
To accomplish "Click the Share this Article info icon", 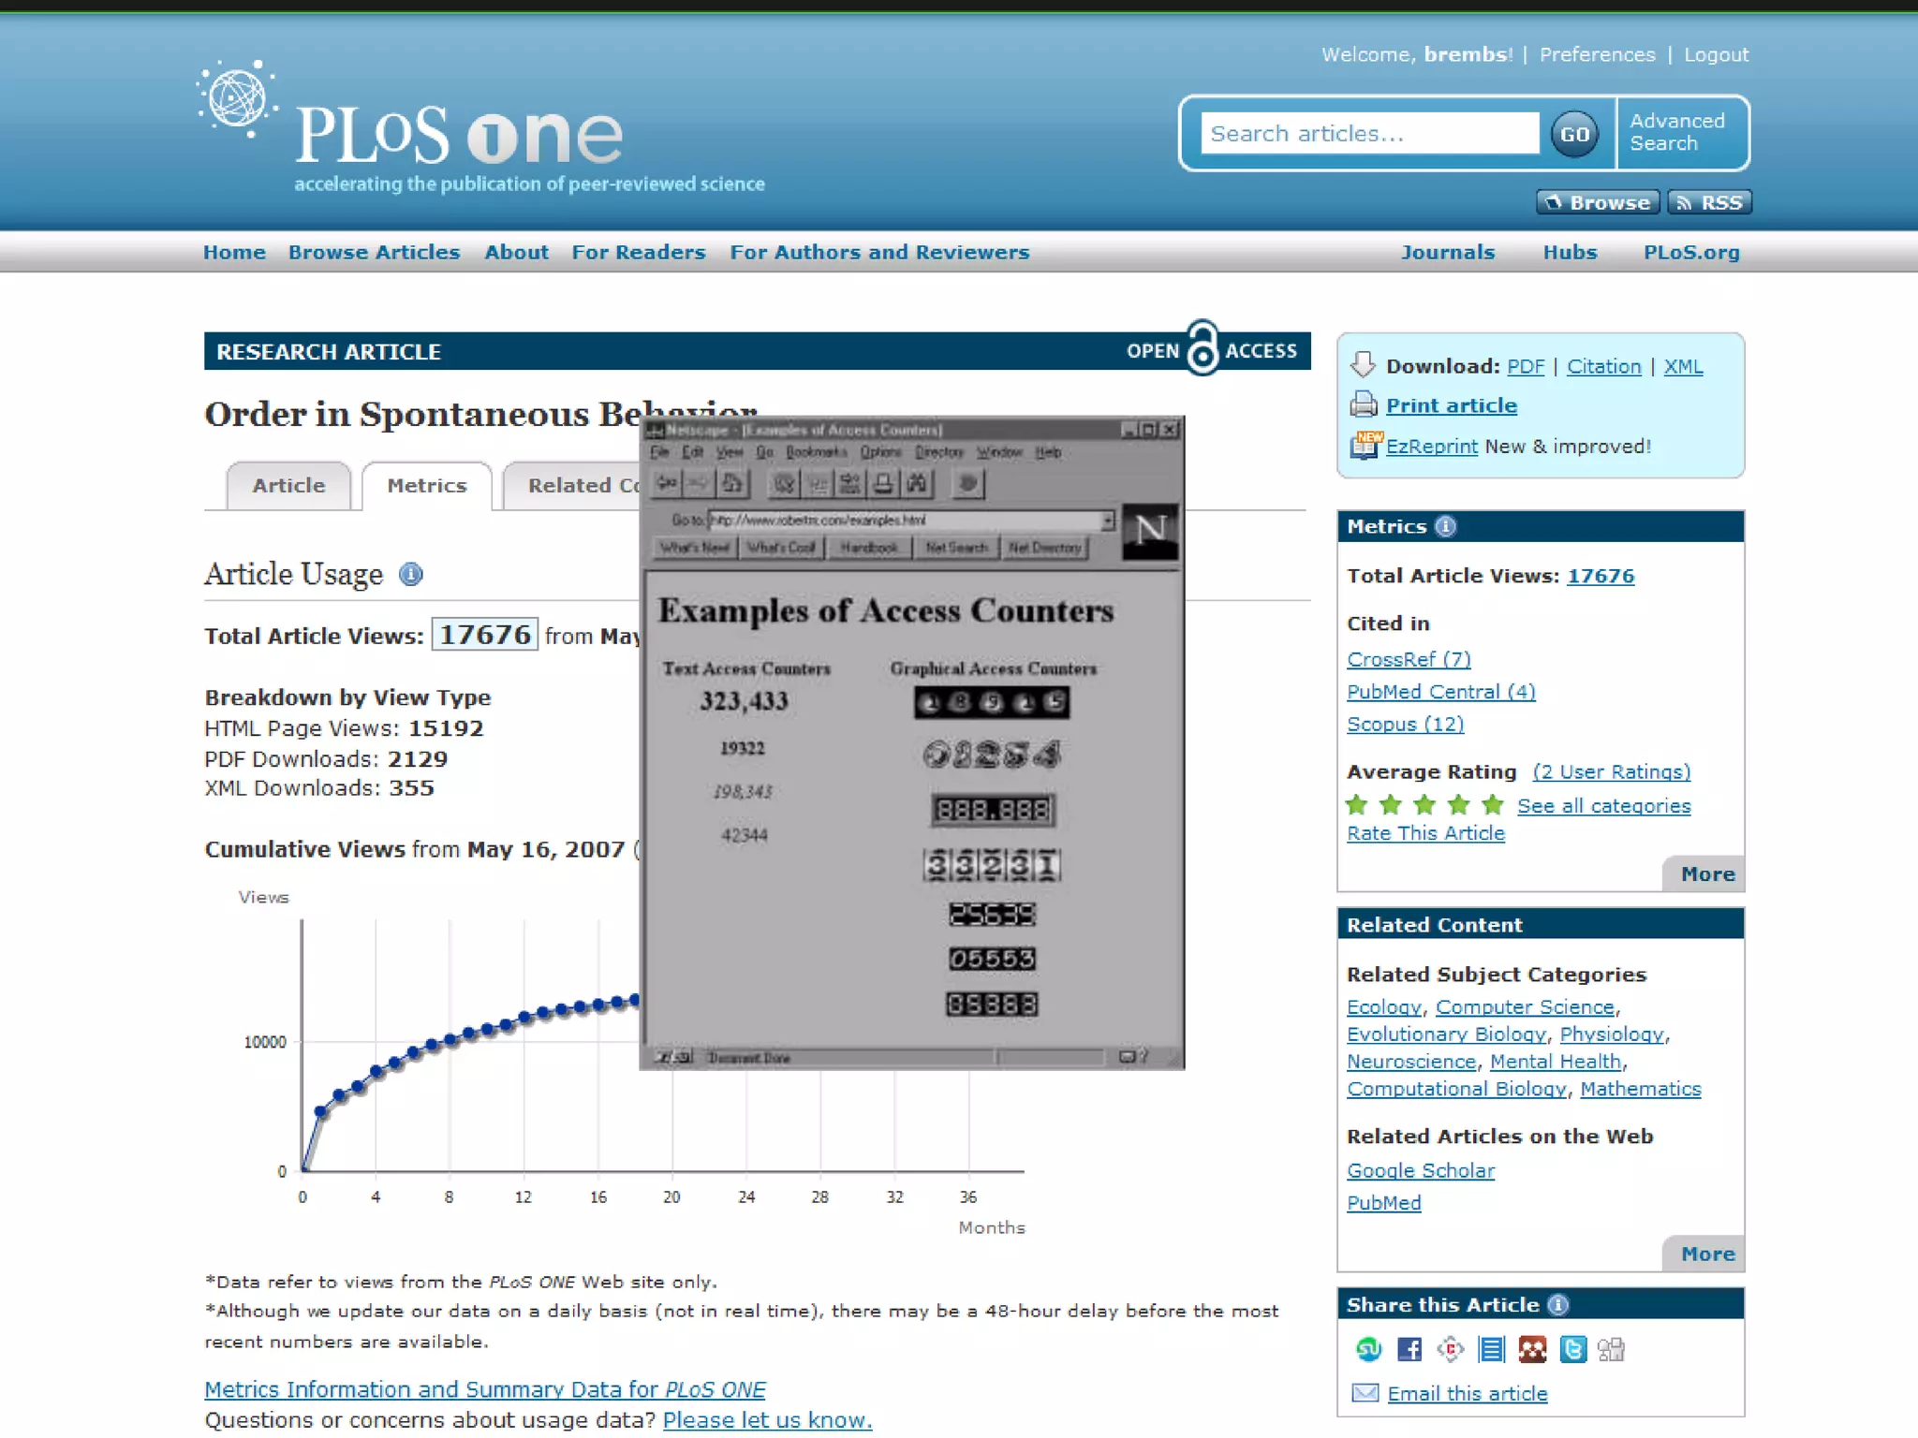I will pyautogui.click(x=1557, y=1304).
